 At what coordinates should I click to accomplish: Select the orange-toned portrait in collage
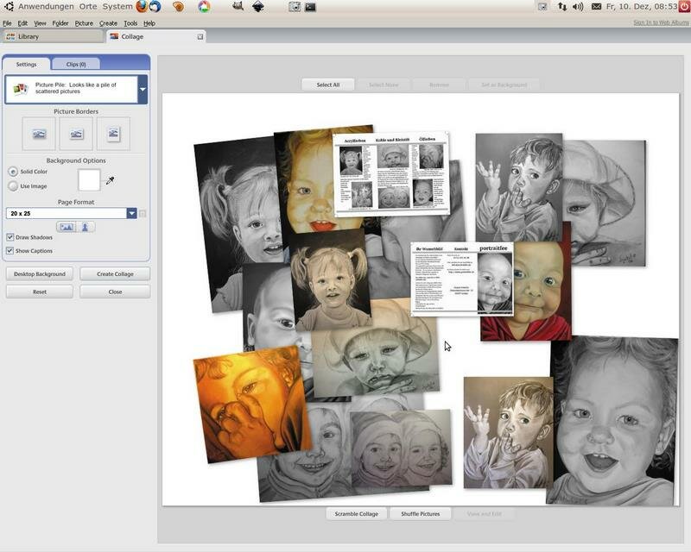pos(251,403)
